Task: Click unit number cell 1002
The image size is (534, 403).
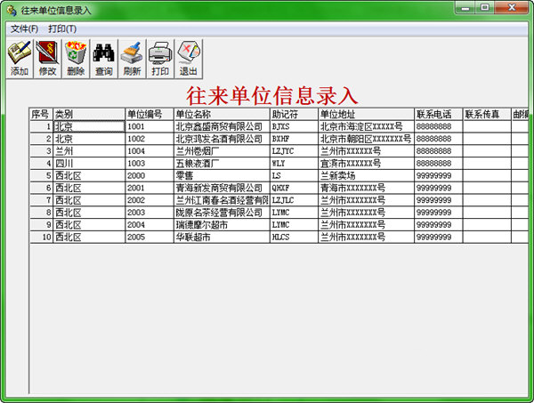Action: coord(150,139)
